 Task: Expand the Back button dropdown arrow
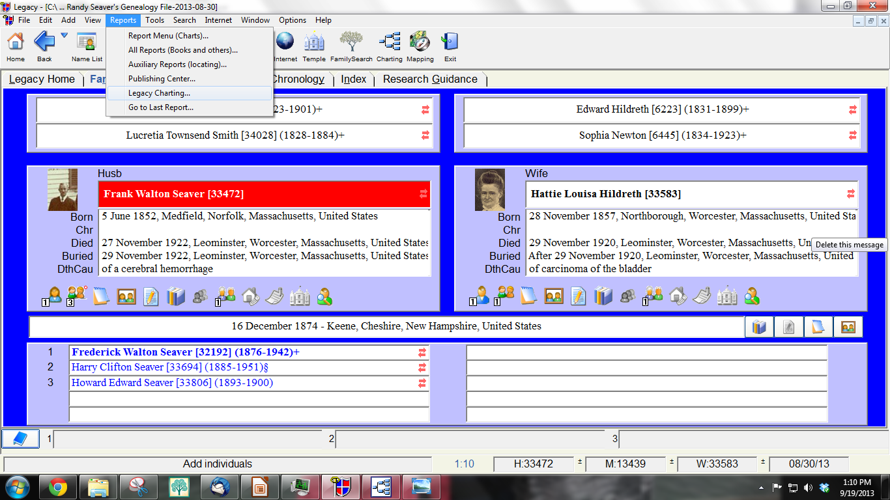(64, 35)
